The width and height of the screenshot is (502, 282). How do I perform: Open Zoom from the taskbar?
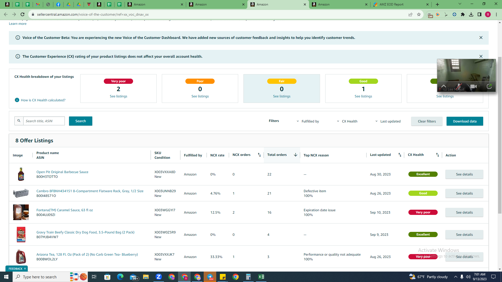(159, 277)
